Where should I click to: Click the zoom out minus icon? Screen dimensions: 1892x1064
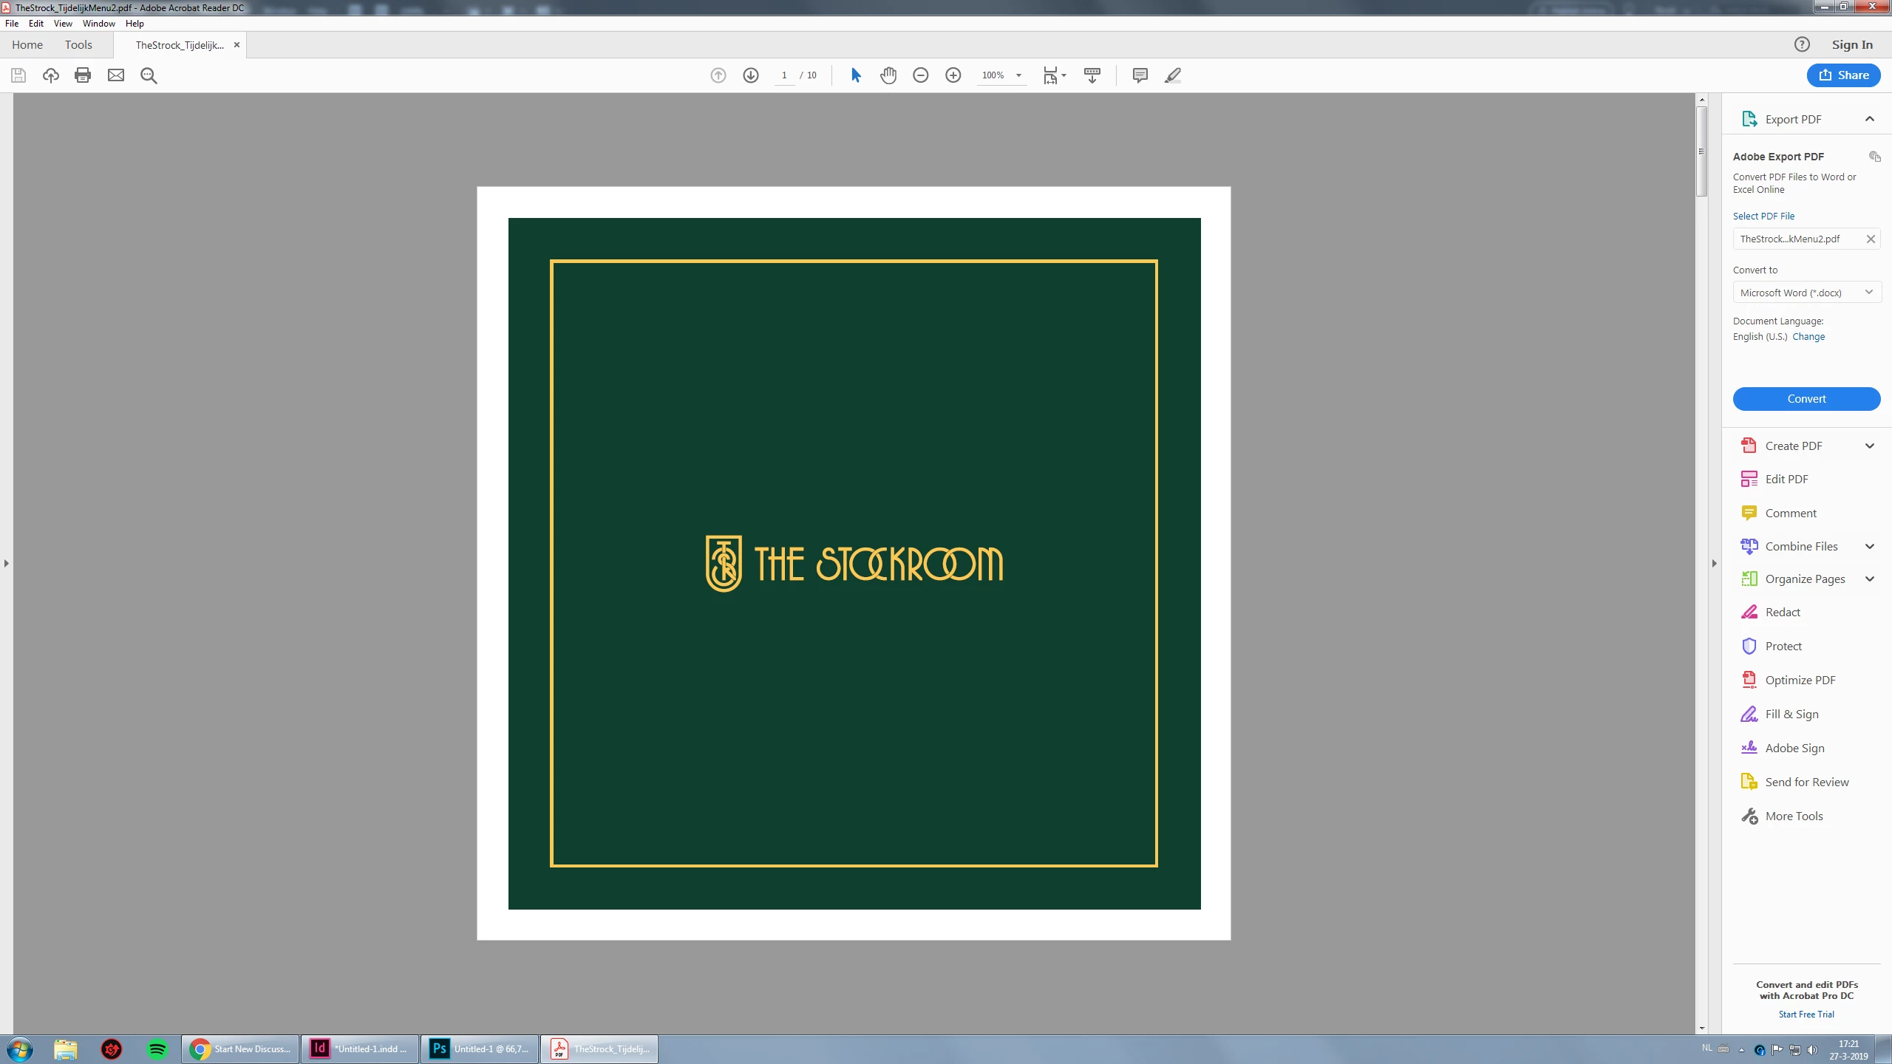(921, 75)
